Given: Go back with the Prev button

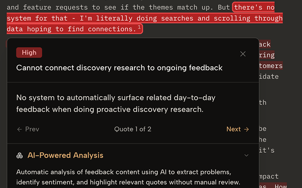Looking at the screenshot, I should pyautogui.click(x=28, y=129).
